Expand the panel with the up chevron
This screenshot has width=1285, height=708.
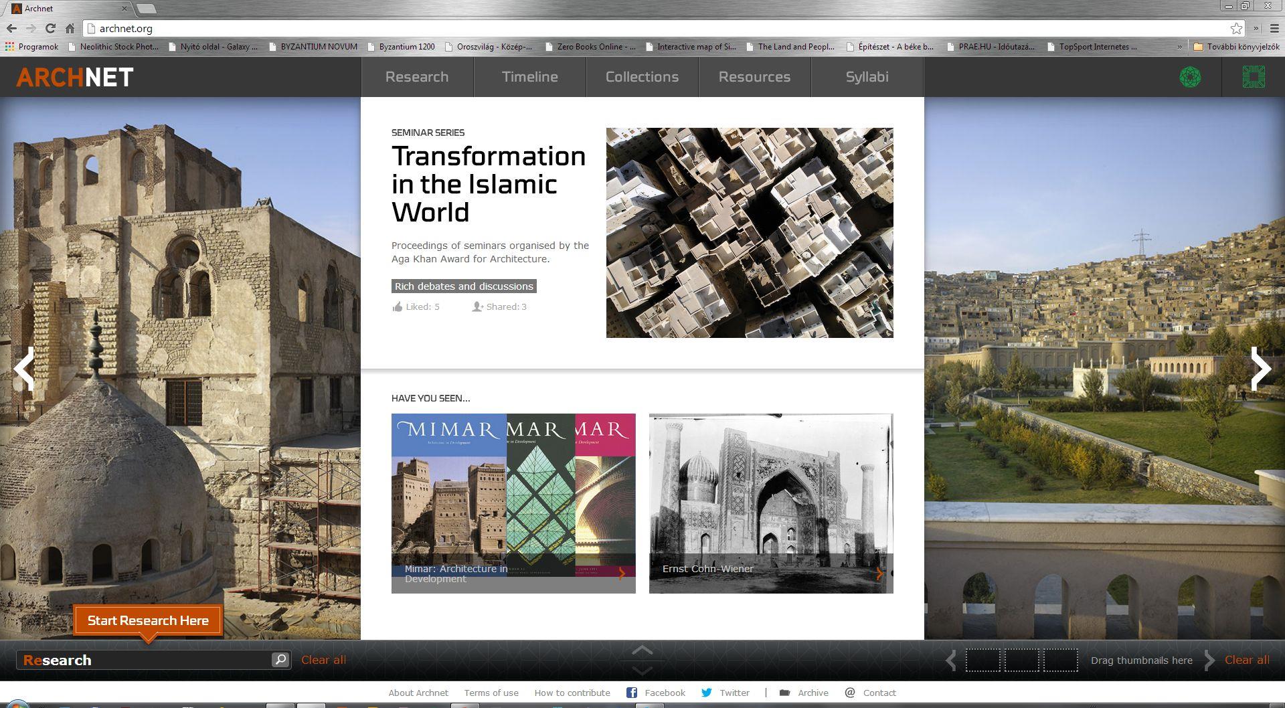click(x=642, y=650)
